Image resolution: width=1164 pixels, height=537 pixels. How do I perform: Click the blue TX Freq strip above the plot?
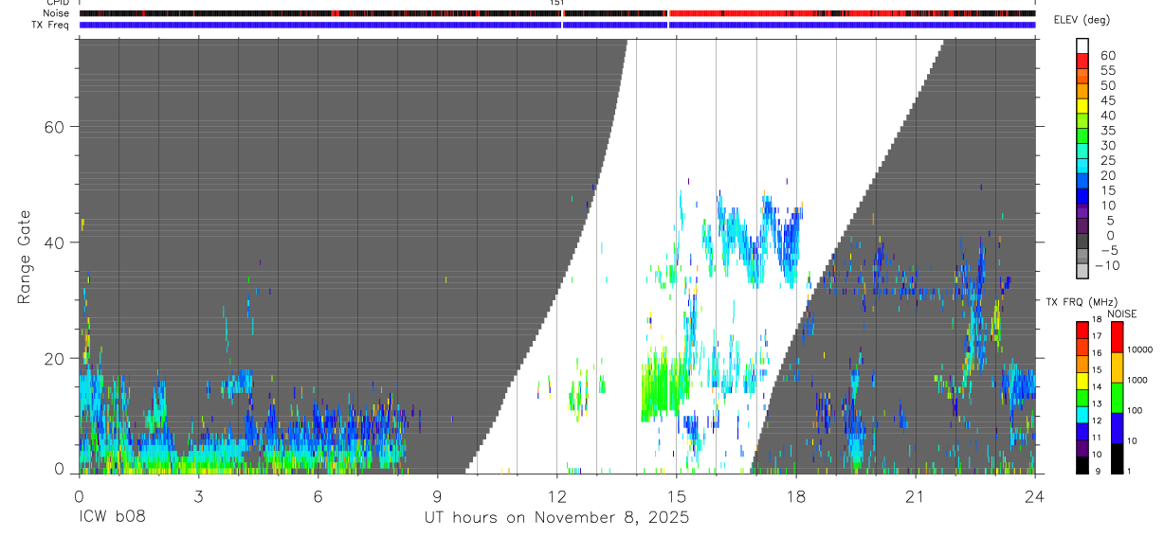pos(556,25)
